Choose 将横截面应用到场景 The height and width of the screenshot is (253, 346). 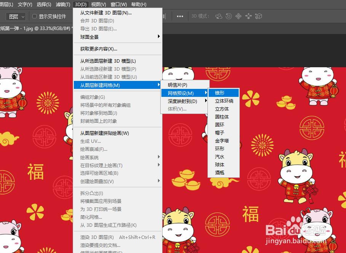[118, 201]
